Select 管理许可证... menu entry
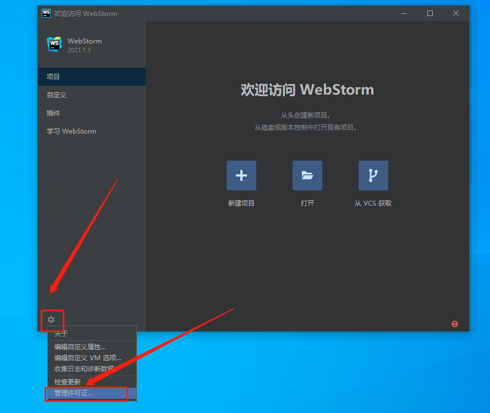Viewport: 490px width, 413px height. coord(92,393)
